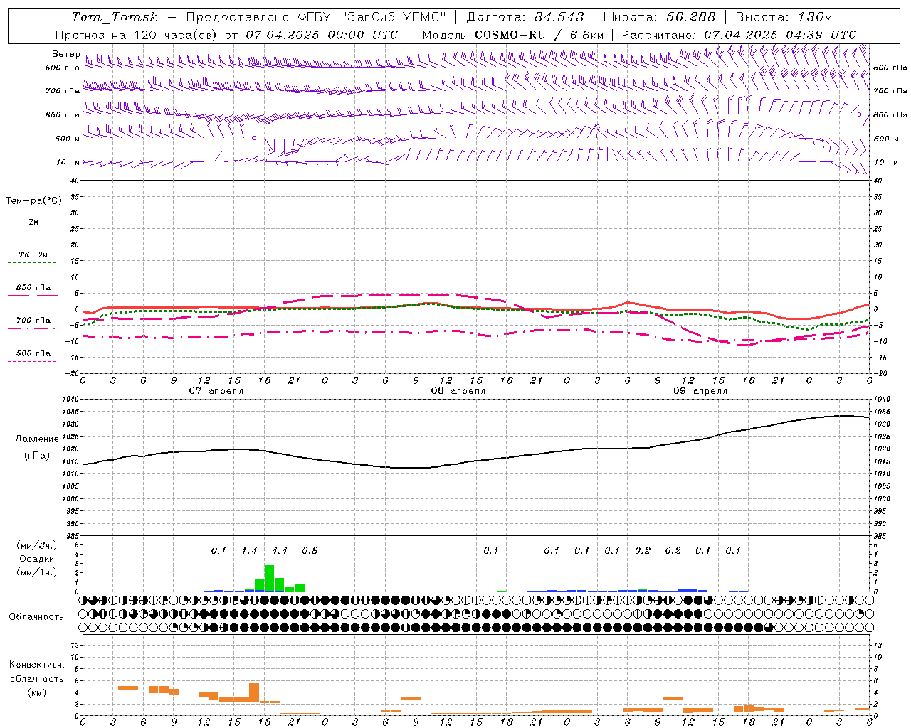
Task: Click the (мм/1ч.) precipitation unit label
Action: [x=37, y=572]
